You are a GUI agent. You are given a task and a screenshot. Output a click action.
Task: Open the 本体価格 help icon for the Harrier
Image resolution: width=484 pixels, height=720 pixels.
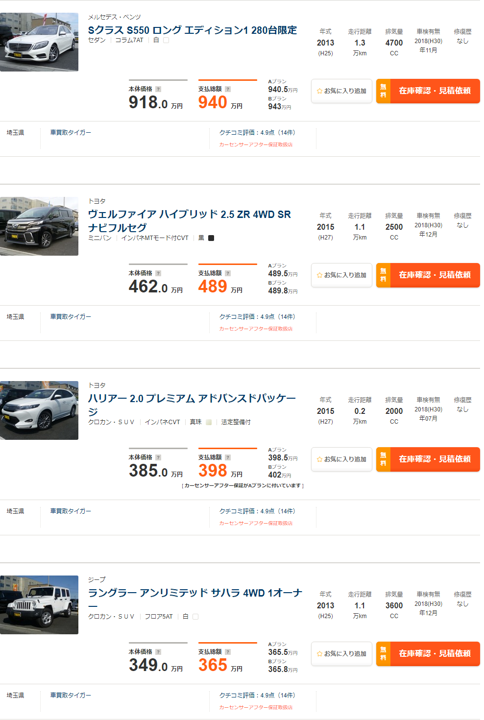pos(158,457)
